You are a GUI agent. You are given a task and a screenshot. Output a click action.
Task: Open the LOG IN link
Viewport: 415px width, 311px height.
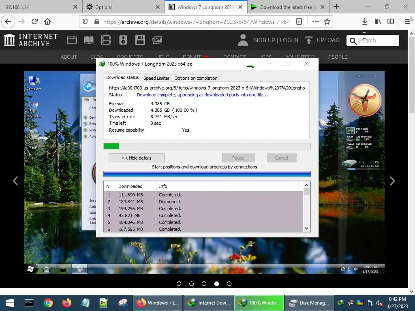(289, 40)
